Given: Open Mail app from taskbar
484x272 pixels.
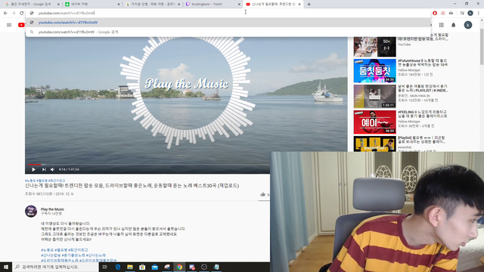Looking at the screenshot, I should (154, 267).
